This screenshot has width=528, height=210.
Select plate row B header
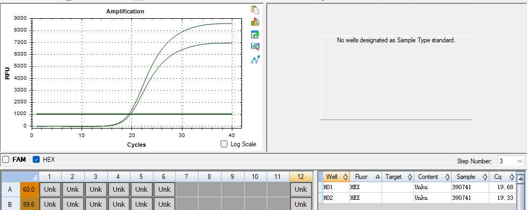tap(10, 204)
